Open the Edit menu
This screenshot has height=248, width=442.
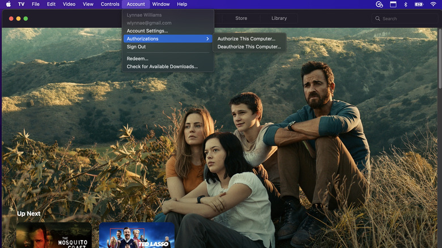[51, 4]
